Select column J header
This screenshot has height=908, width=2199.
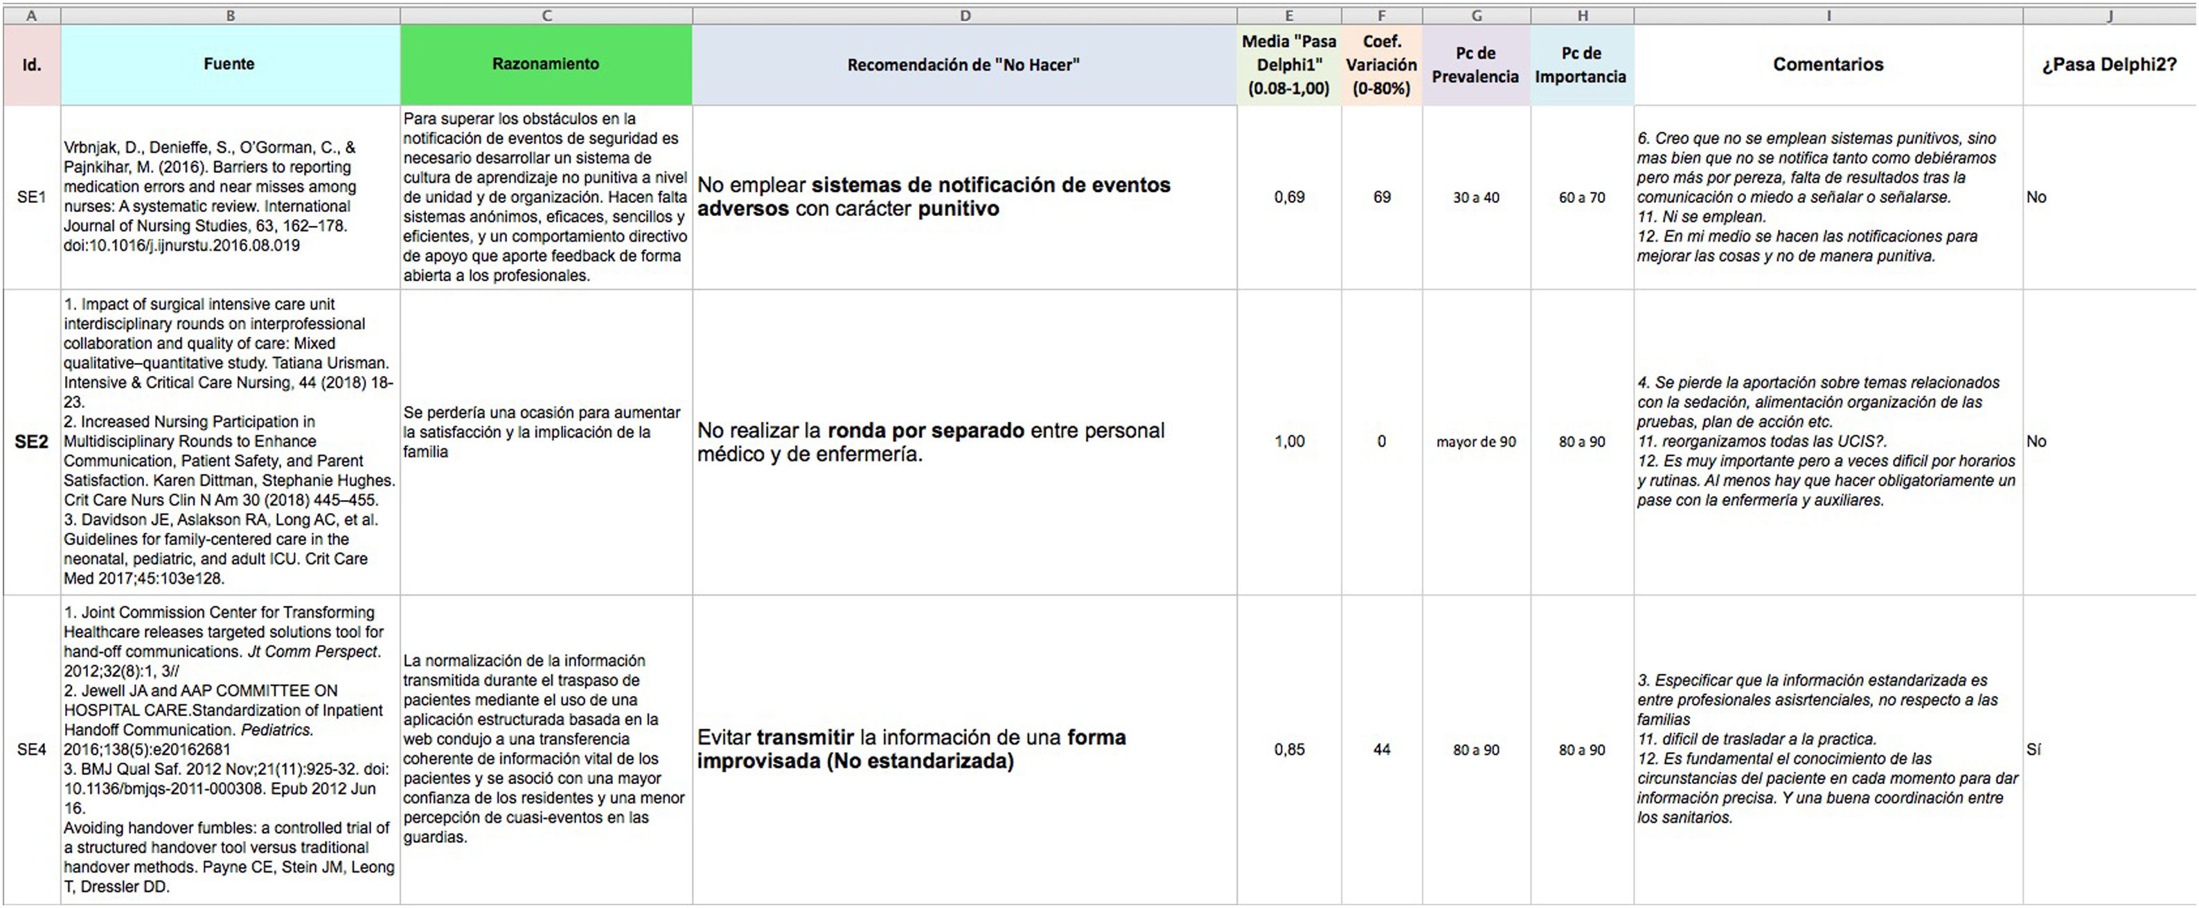coord(2110,15)
